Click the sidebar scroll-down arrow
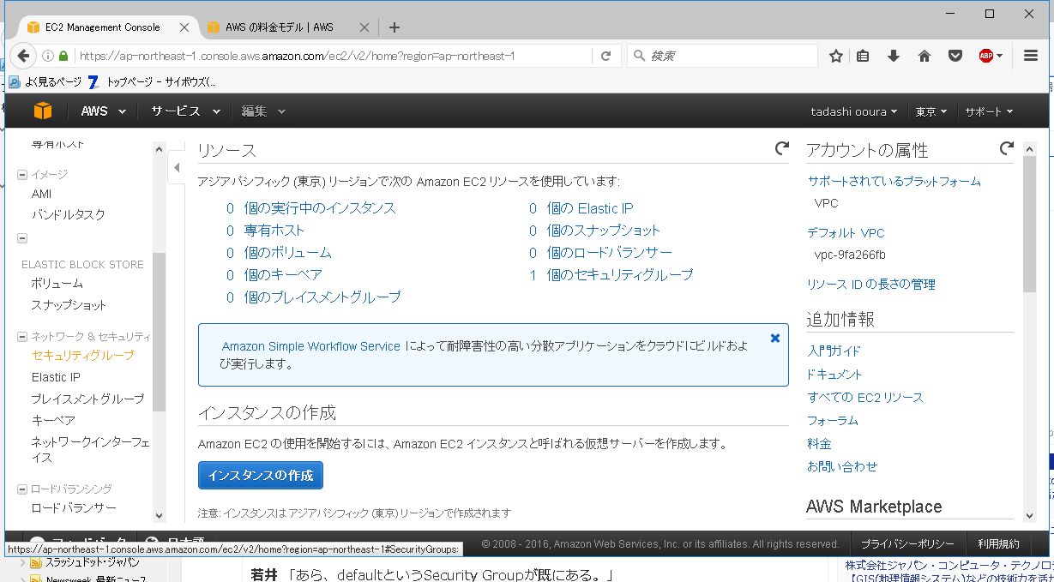The height and width of the screenshot is (582, 1054). tap(159, 516)
